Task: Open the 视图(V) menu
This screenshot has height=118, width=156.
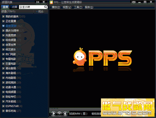Action: click(67, 7)
